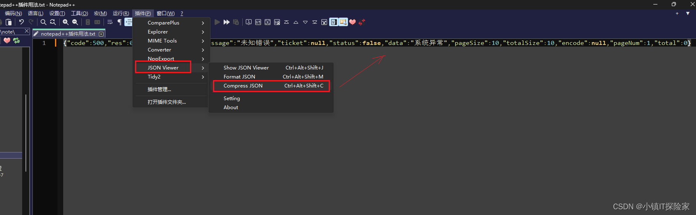Click the greyed save recorded macro icon

236,22
